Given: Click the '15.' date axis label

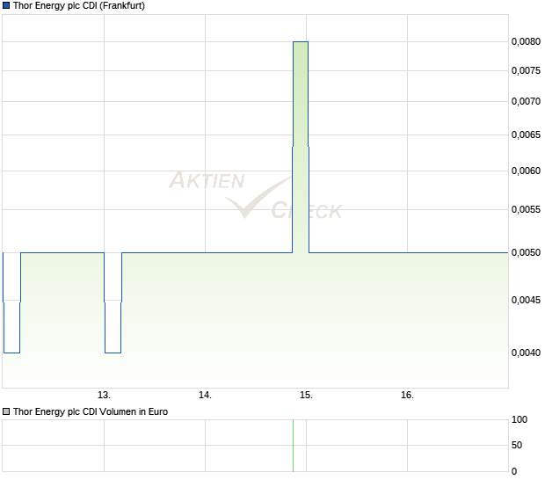Looking at the screenshot, I should tap(306, 396).
